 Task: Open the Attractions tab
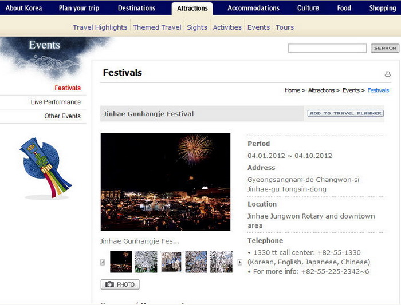click(192, 9)
